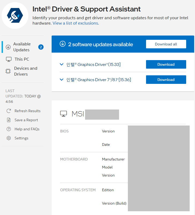Viewport: 195px width, 215px height.
Task: Download the Graphics Driver 7/8.1 [15.36] update
Action: pos(166,80)
